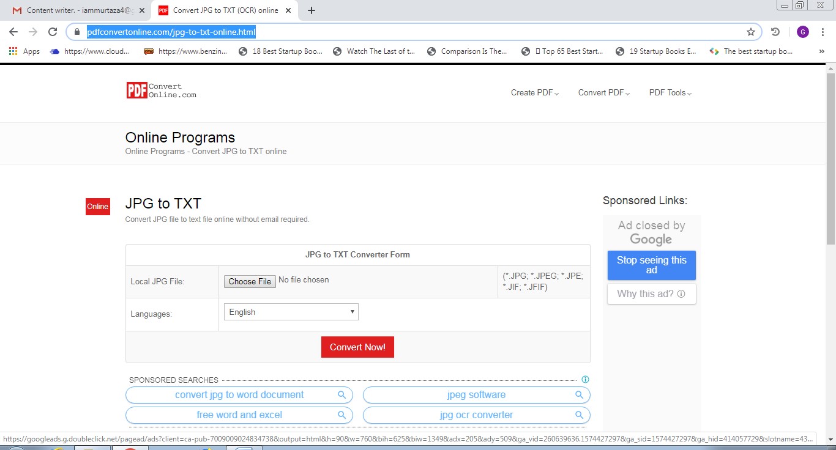
Task: Click the magnifier icon on jpeg software
Action: click(x=579, y=395)
